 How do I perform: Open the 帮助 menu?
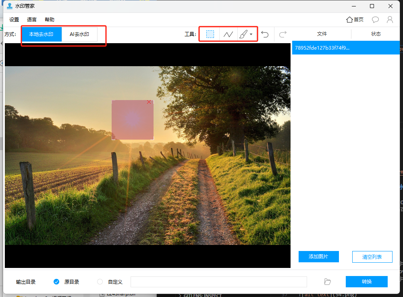(x=49, y=19)
